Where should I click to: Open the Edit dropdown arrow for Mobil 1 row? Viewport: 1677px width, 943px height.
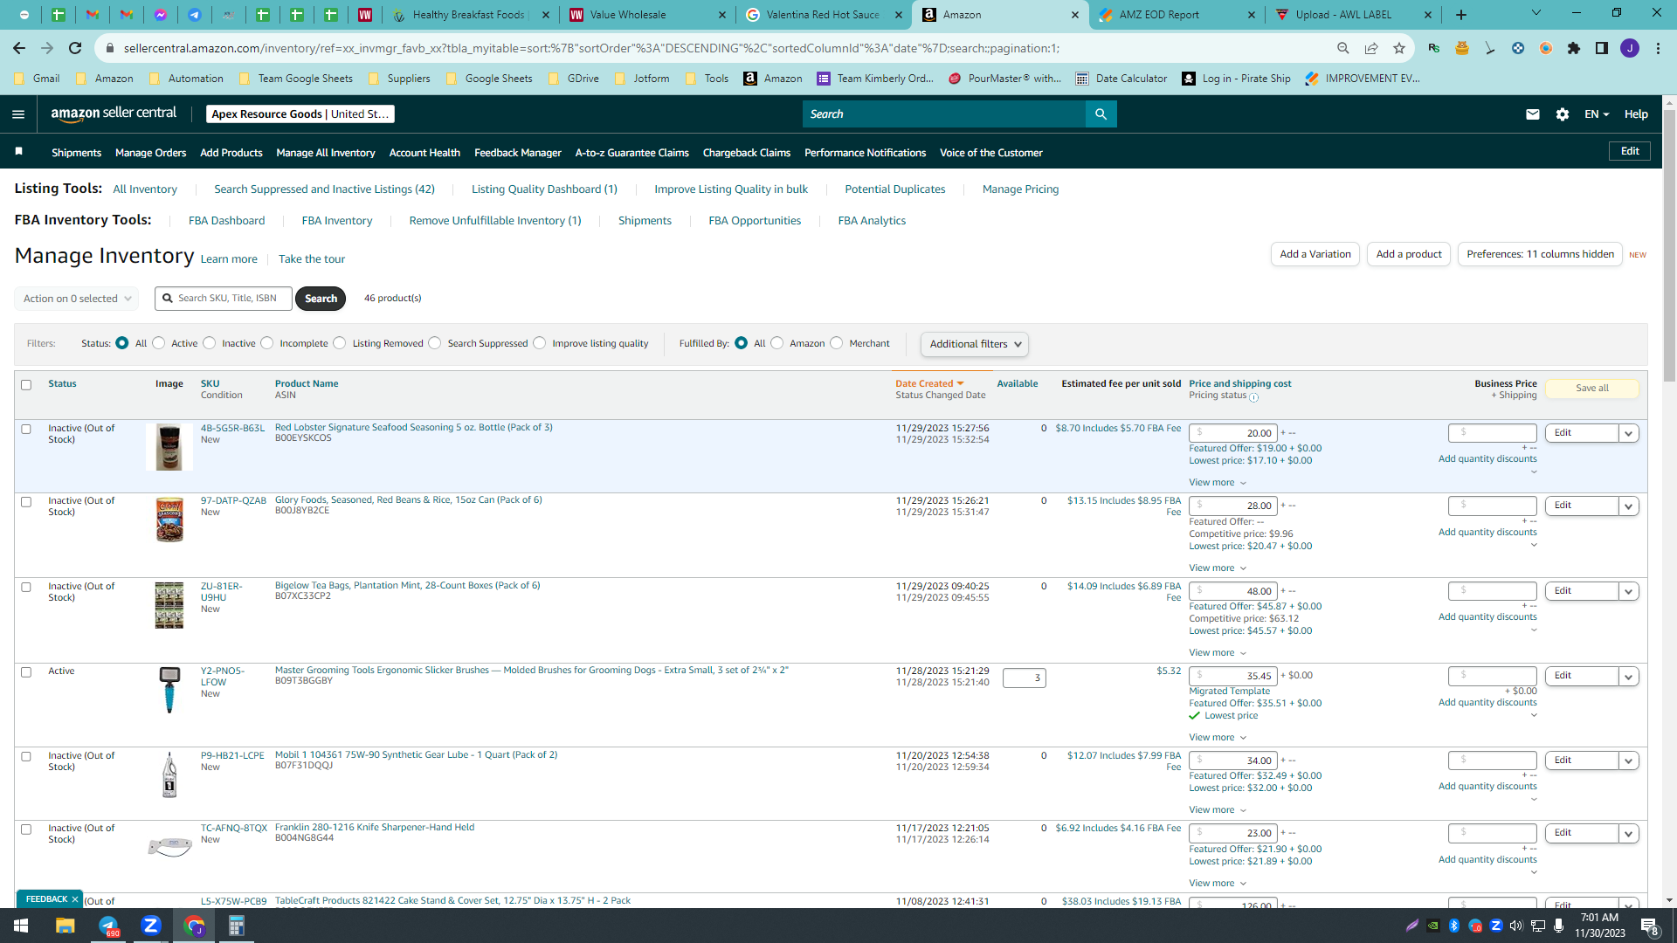[1629, 761]
